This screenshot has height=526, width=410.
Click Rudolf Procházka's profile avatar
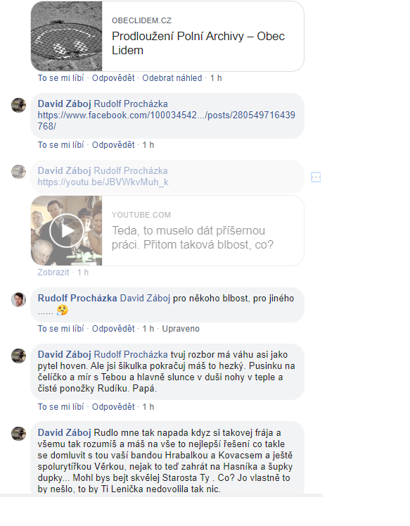click(x=19, y=299)
